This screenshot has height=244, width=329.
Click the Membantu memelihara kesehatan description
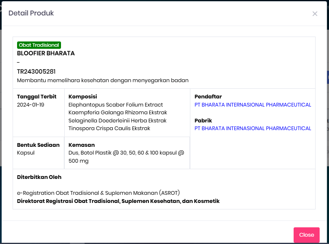click(103, 81)
